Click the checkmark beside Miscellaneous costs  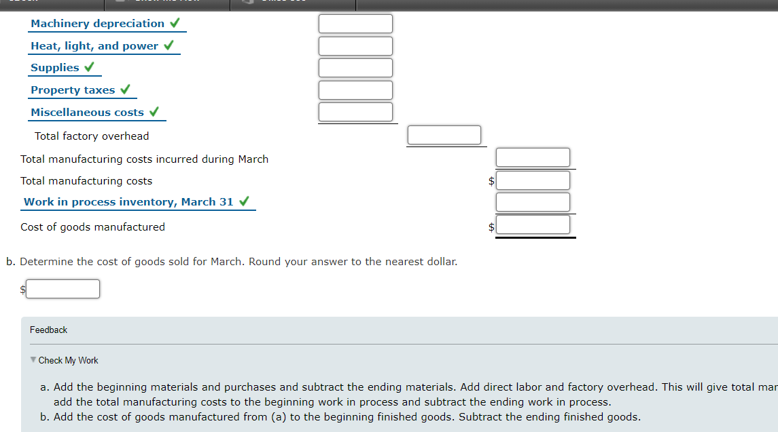click(x=155, y=111)
